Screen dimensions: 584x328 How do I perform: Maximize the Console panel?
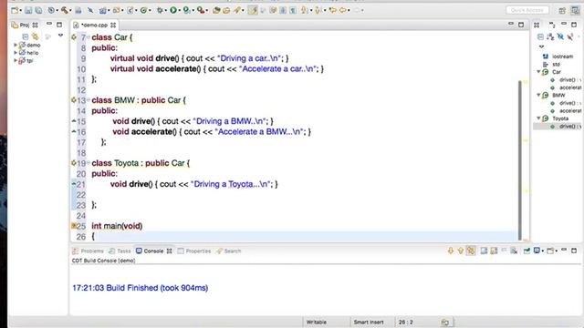(574, 251)
